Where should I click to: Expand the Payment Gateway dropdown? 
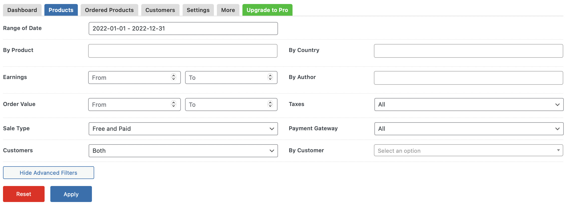click(x=469, y=129)
